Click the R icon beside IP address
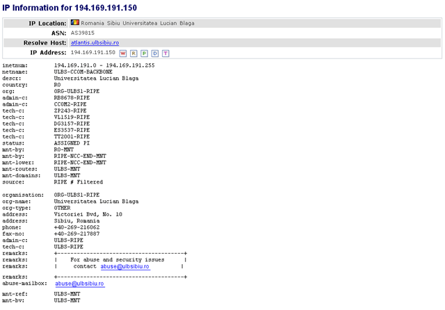The width and height of the screenshot is (445, 310). (133, 53)
